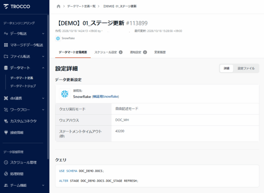Click the ワークフロー icon

6,110
